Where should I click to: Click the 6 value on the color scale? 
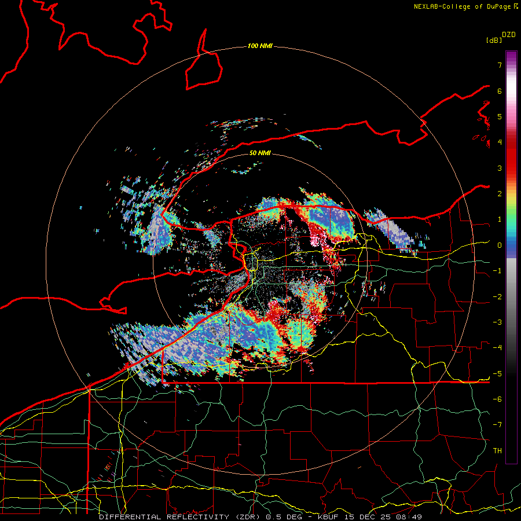pyautogui.click(x=500, y=91)
